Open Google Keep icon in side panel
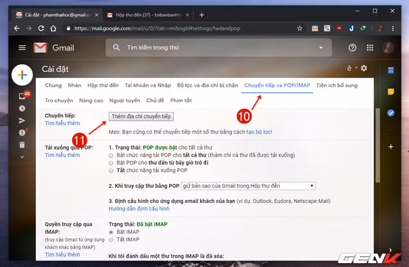The height and width of the screenshot is (267, 409). point(390,92)
